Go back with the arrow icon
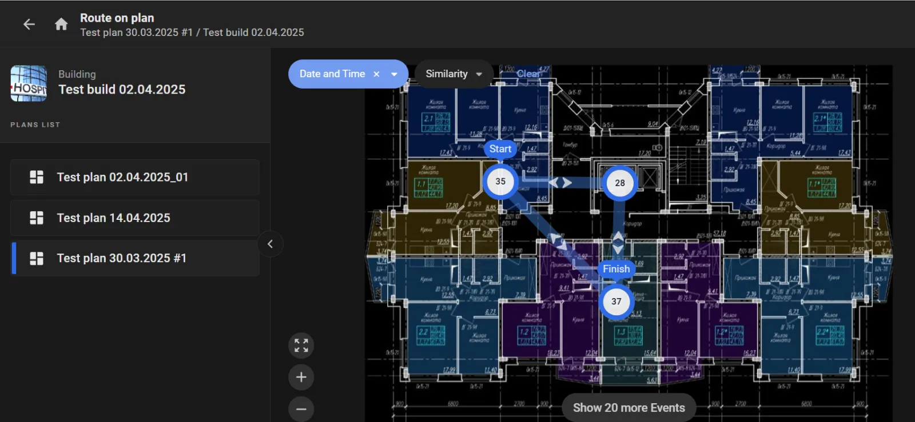This screenshot has height=422, width=915. [x=29, y=24]
